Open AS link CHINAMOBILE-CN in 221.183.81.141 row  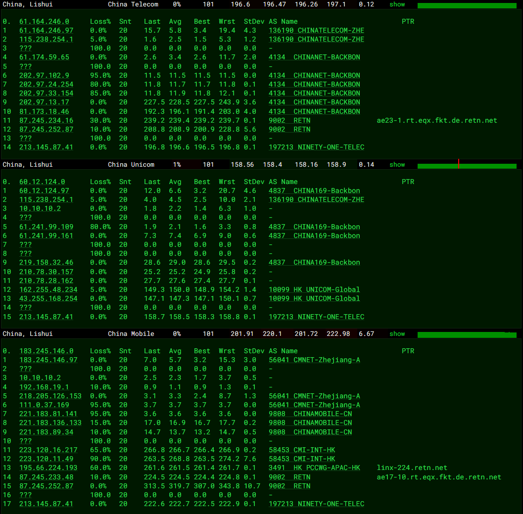pos(310,414)
